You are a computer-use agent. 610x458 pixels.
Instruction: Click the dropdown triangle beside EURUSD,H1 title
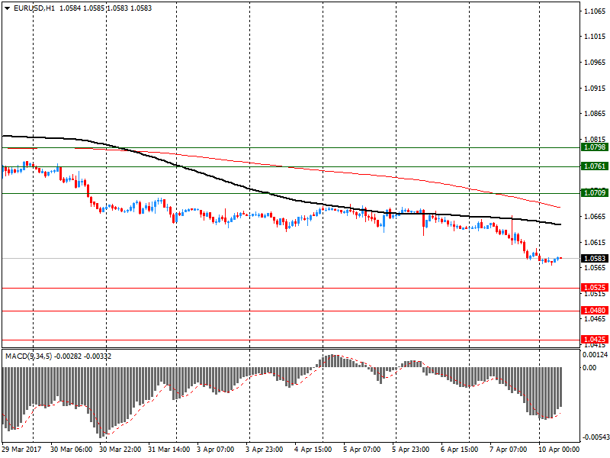coord(7,8)
